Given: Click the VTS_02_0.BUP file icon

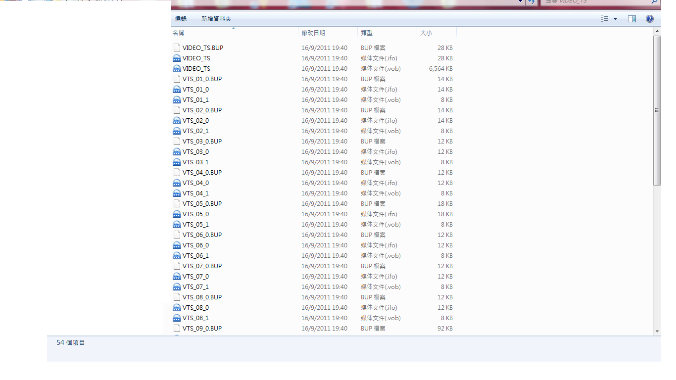Looking at the screenshot, I should pos(177,110).
